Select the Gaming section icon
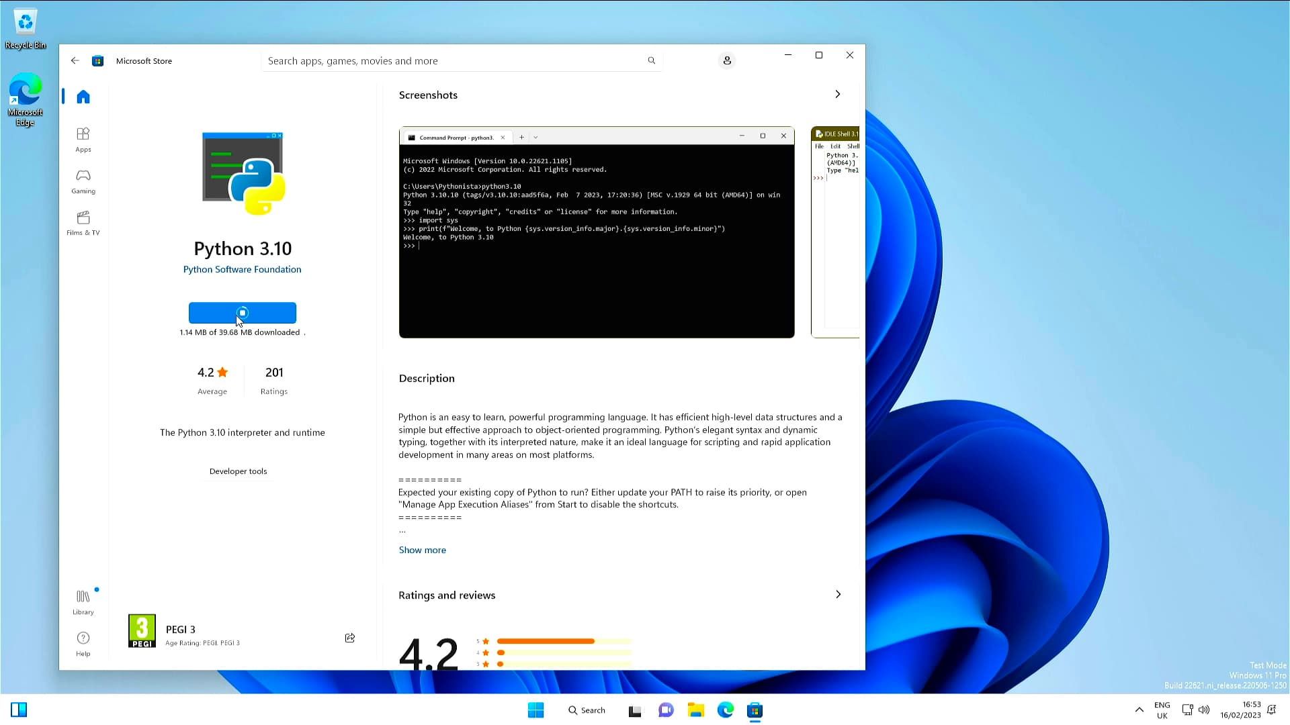Image resolution: width=1290 pixels, height=725 pixels. [x=83, y=181]
